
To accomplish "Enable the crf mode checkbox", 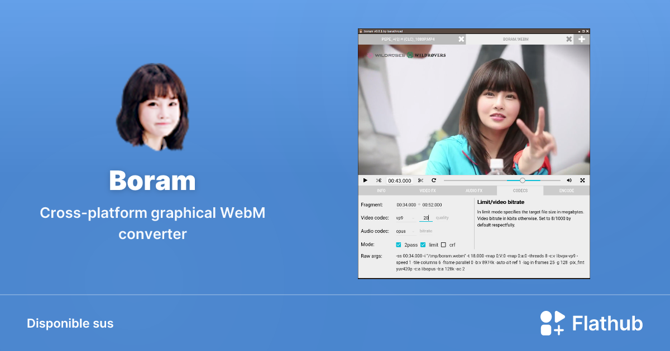I will [444, 245].
